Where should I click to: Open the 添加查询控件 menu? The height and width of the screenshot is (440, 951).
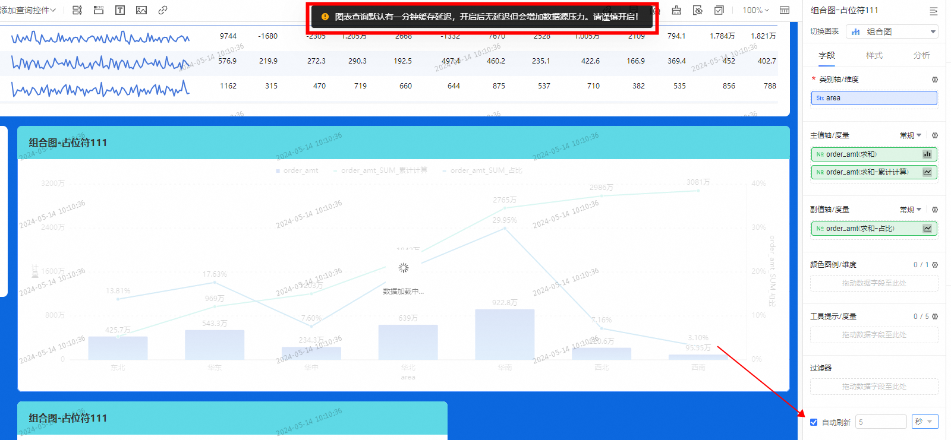(28, 10)
